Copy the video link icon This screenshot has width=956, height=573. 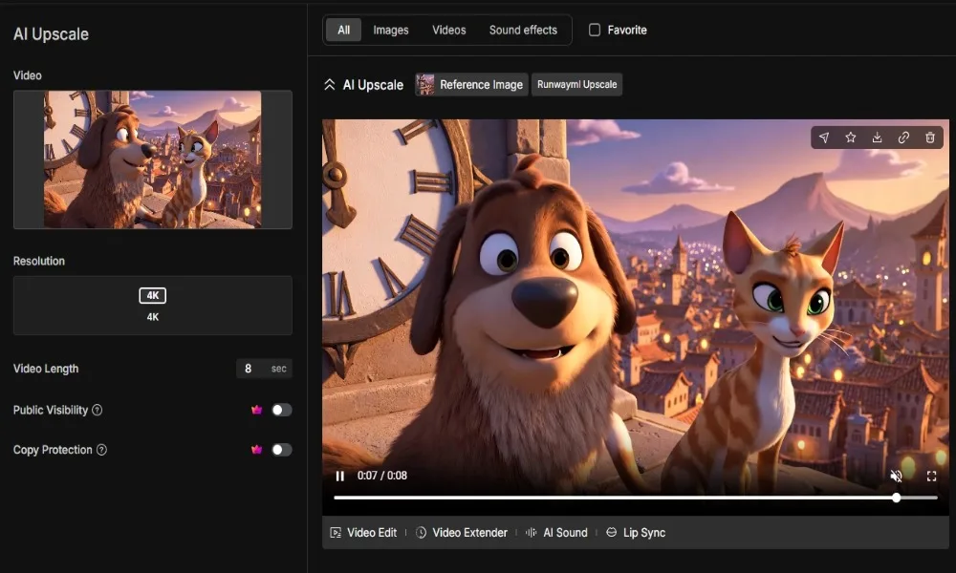tap(903, 138)
